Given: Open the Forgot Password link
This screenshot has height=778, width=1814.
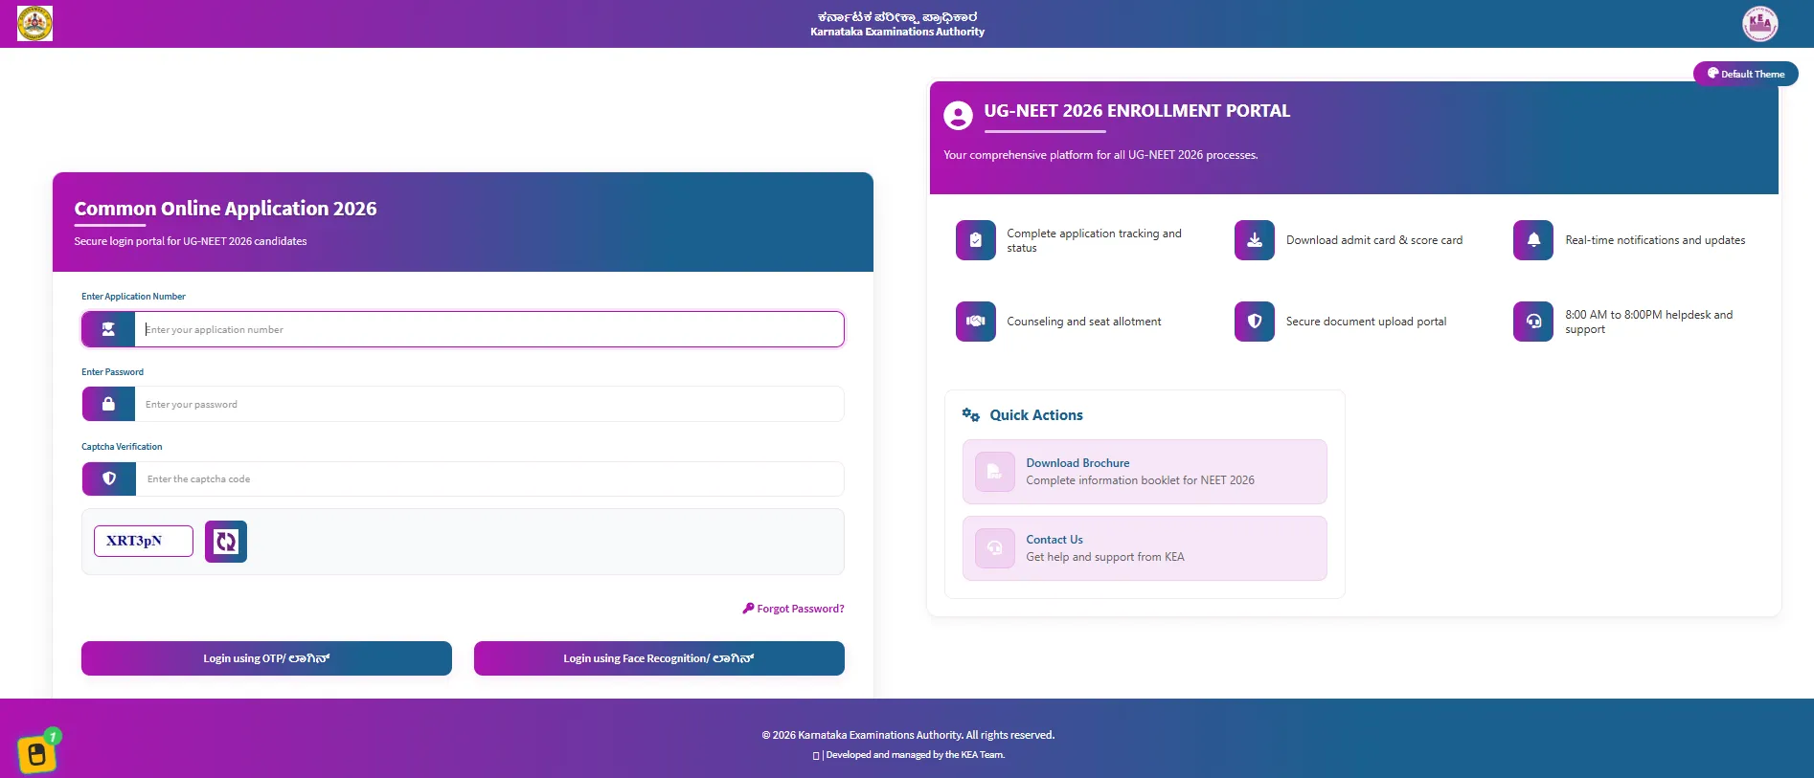Looking at the screenshot, I should 793,609.
